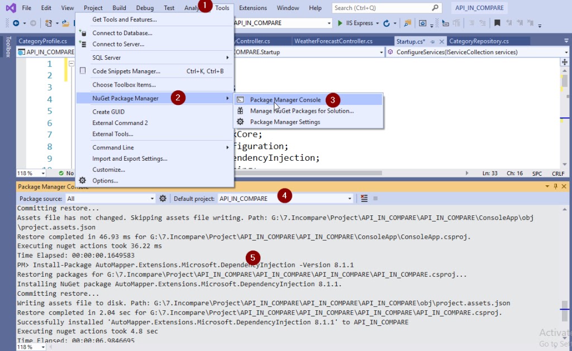Open the IIS Express dropdown arrow

tap(377, 23)
